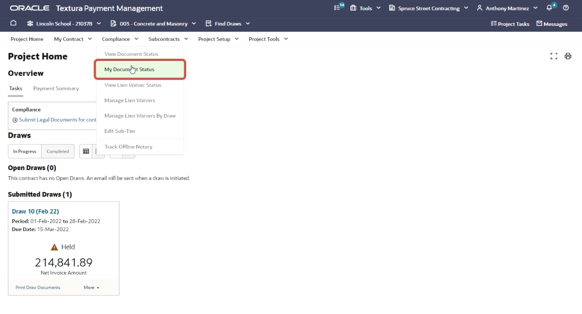
Task: Open the help question mark icon
Action: pos(566,8)
